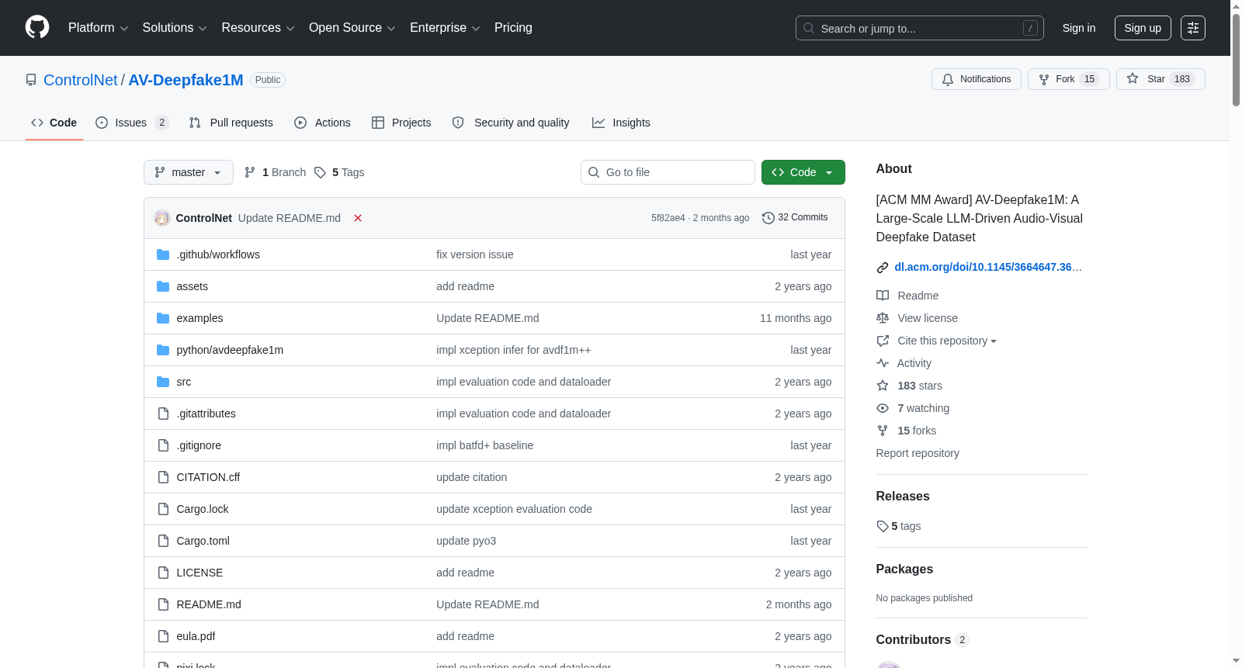
Task: Open the command palette icon button
Action: coord(1193,28)
